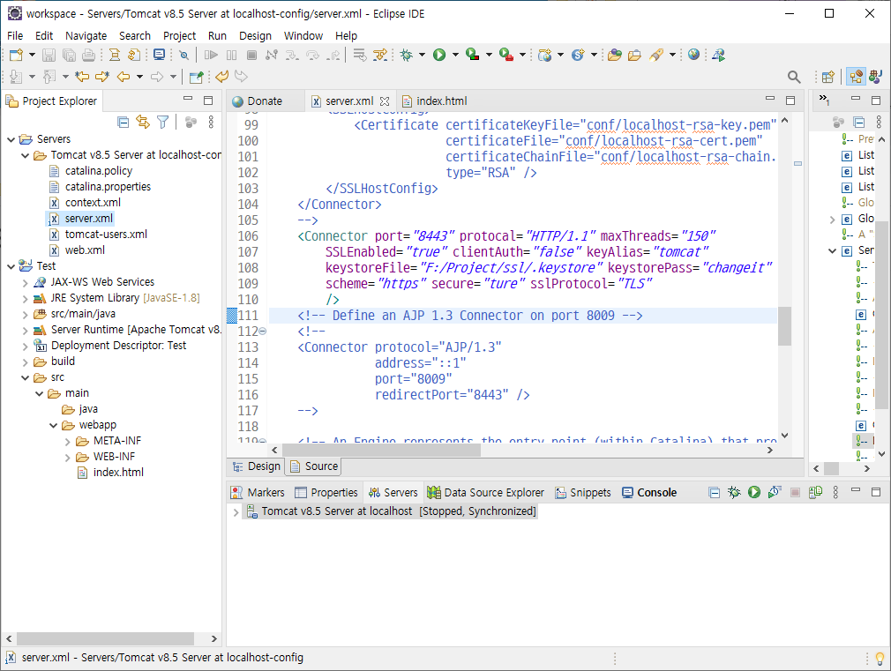The width and height of the screenshot is (891, 671).
Task: Click New Dynamic Web Project icon
Action: point(545,56)
